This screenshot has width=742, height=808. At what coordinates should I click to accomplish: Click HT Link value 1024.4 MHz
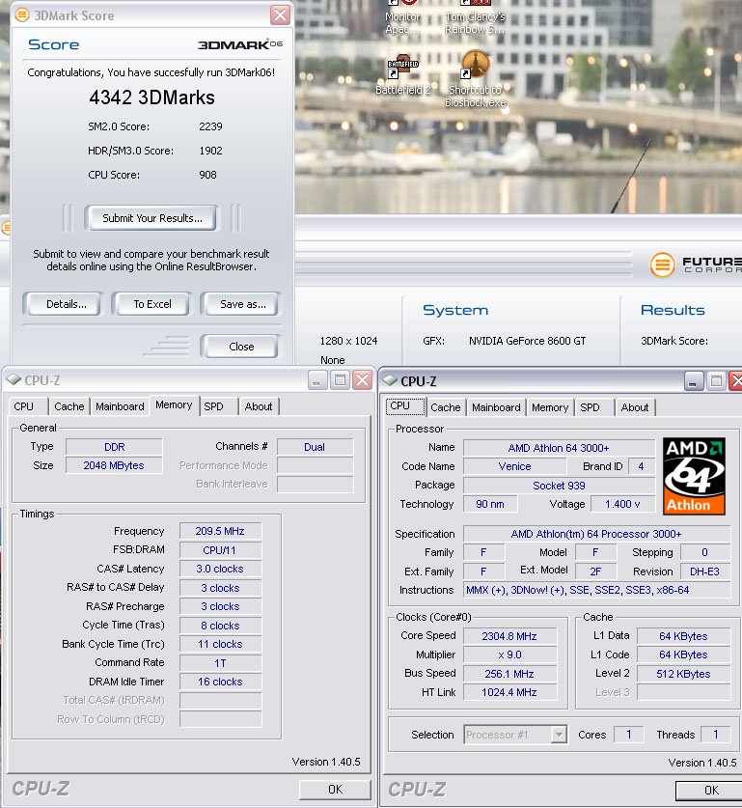509,692
